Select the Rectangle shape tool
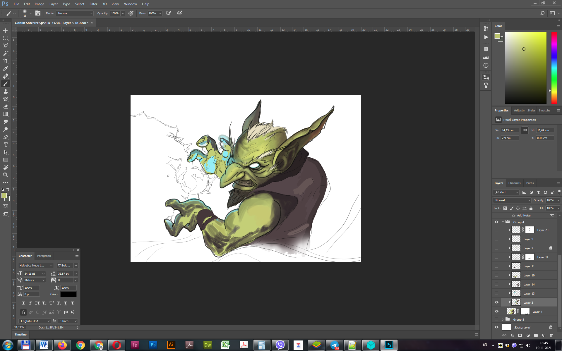 (x=6, y=160)
